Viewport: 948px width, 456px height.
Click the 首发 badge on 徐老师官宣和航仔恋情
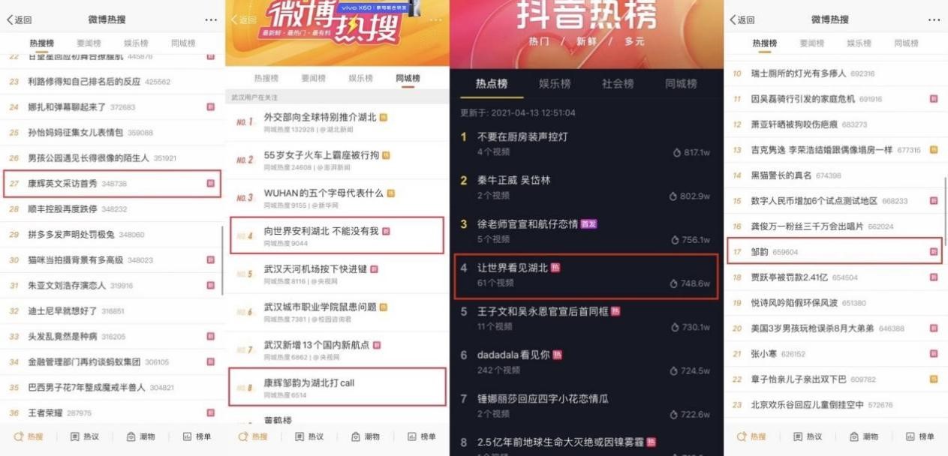pos(588,223)
